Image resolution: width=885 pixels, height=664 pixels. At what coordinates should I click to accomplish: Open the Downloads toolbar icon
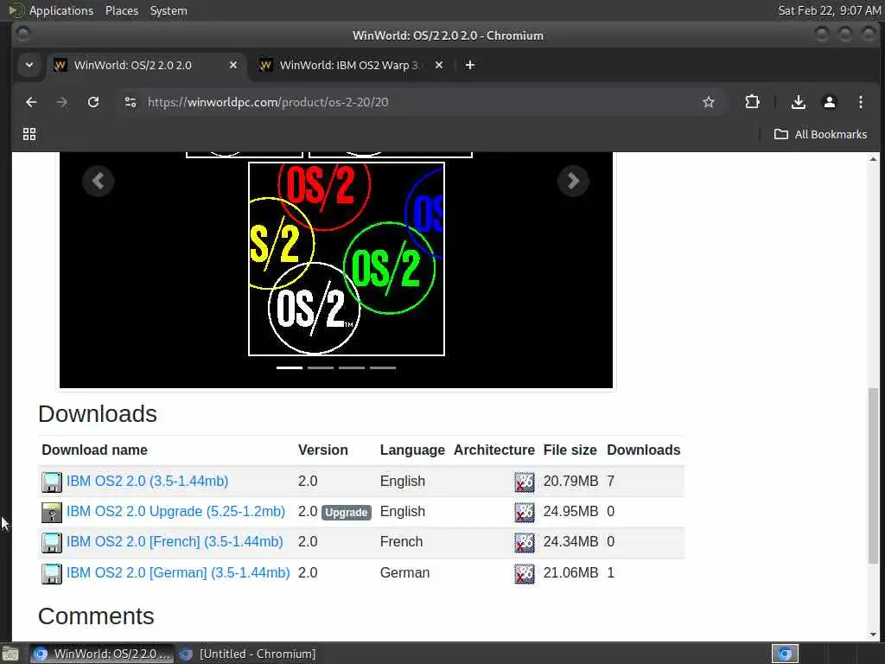[798, 102]
